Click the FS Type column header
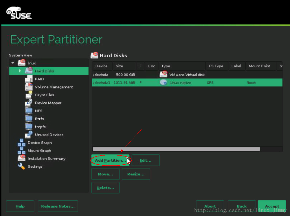The height and width of the screenshot is (216, 290). pos(216,66)
